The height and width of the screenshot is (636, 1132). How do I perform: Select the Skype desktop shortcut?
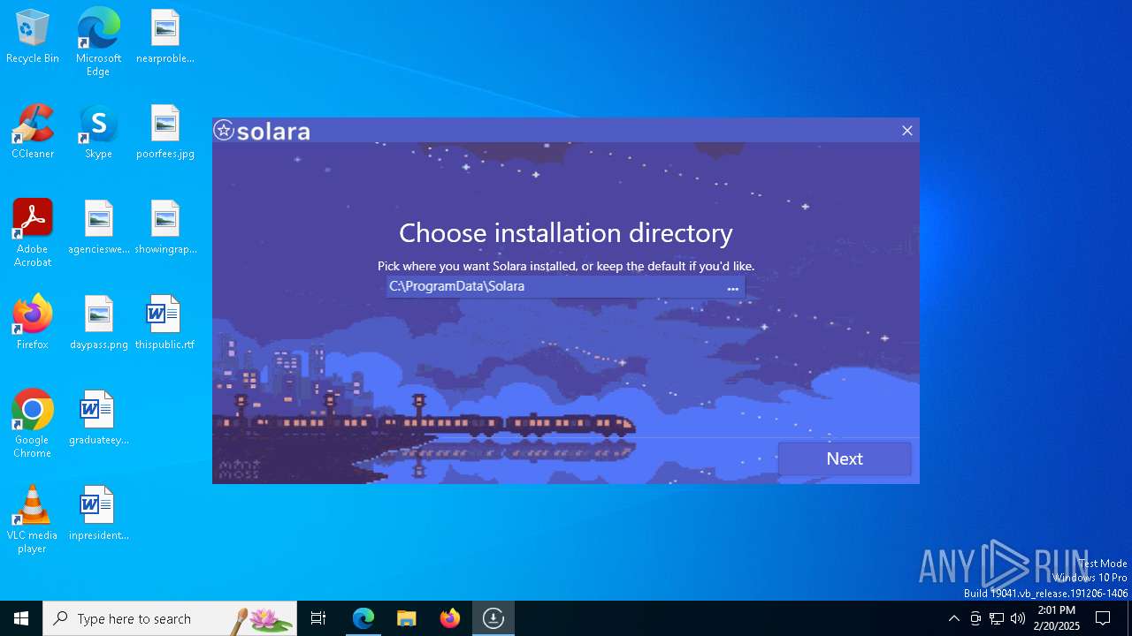(x=98, y=132)
